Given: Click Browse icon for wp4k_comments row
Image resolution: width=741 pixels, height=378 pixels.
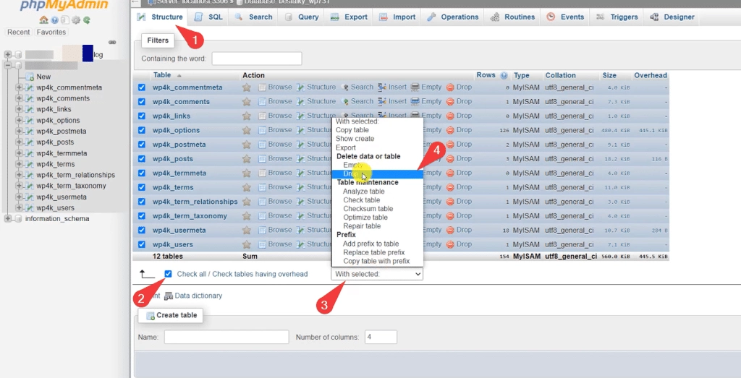Looking at the screenshot, I should pyautogui.click(x=262, y=101).
